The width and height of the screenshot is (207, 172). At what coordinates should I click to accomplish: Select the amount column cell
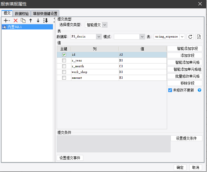[95, 78]
